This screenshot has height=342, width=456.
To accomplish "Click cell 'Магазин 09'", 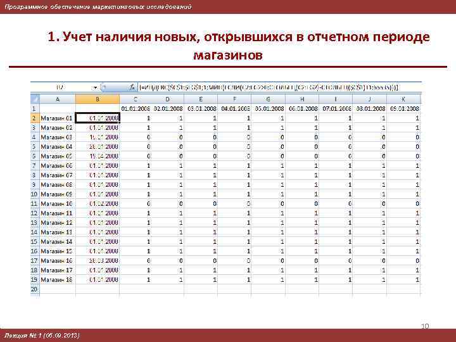I will 57,194.
